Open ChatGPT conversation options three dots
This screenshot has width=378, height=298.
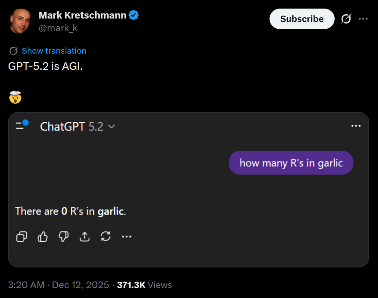click(356, 126)
